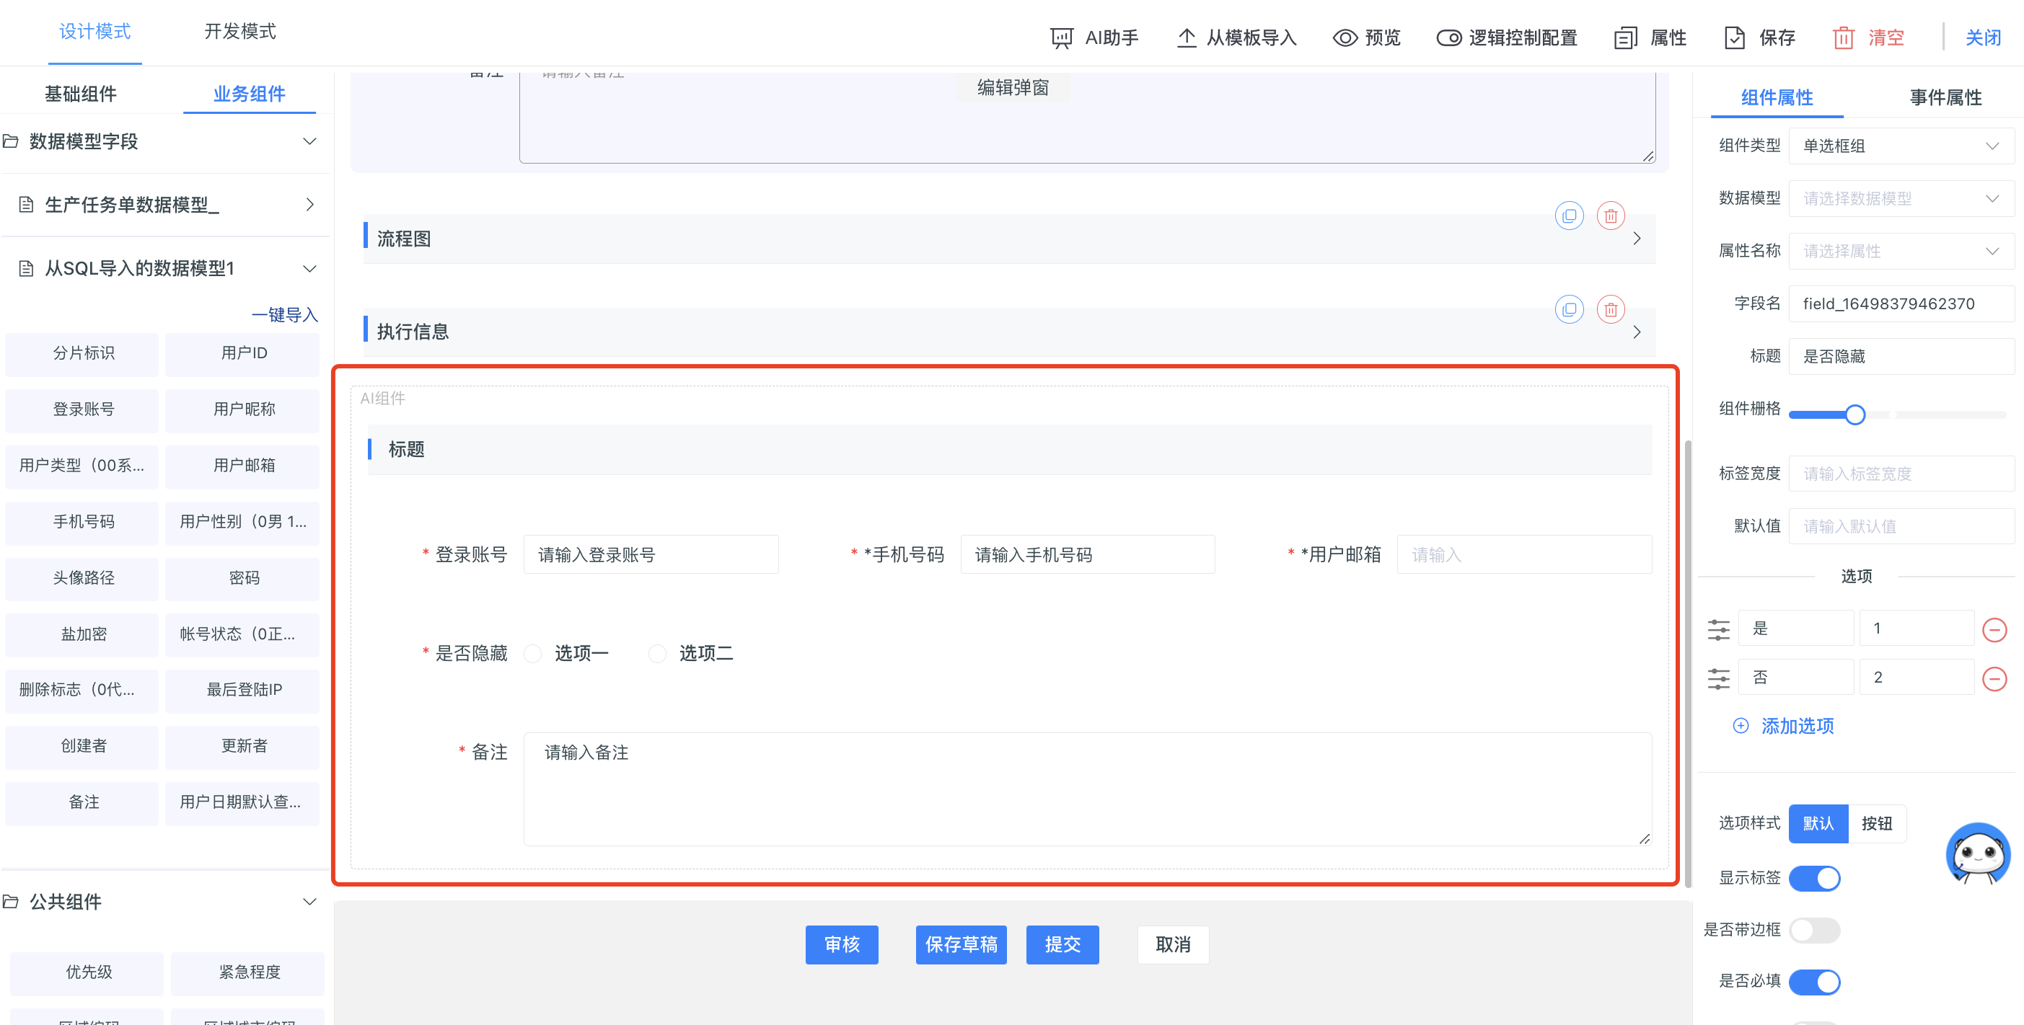Click the 组件栅格 slider handle
2024x1025 pixels.
(x=1854, y=414)
